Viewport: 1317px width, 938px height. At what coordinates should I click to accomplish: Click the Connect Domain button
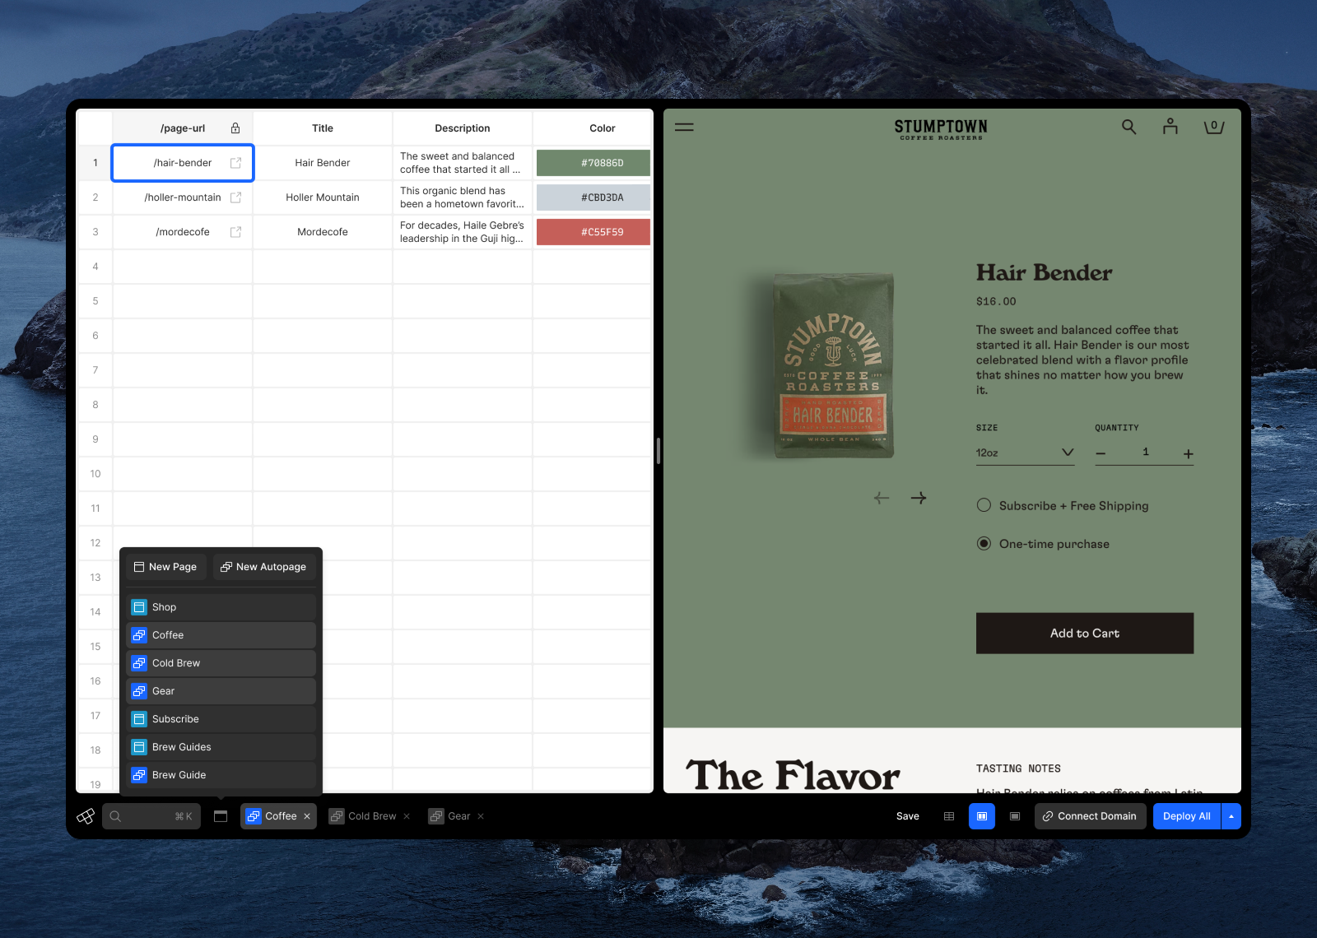click(x=1090, y=816)
